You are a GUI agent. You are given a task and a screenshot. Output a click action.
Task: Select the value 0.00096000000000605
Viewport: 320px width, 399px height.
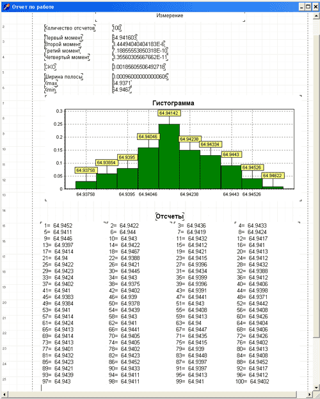[140, 76]
